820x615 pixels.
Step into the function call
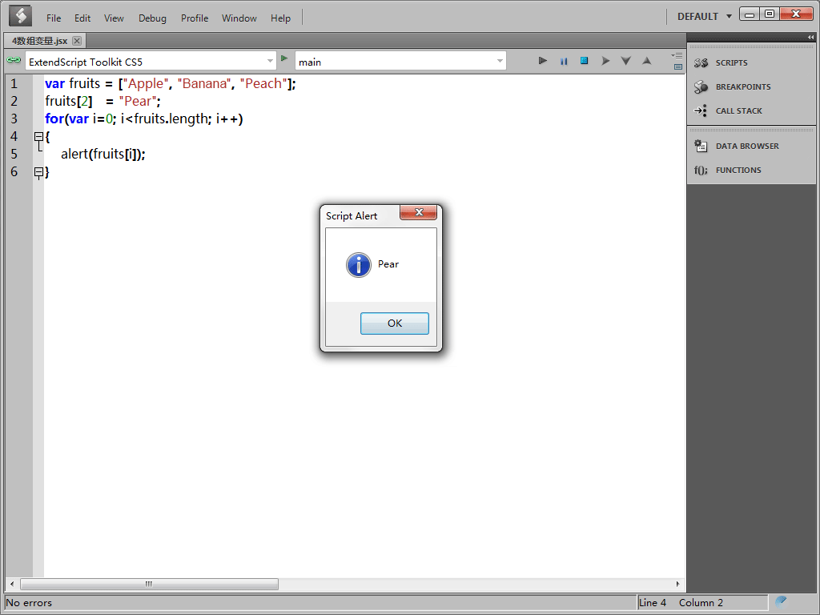[x=626, y=61]
